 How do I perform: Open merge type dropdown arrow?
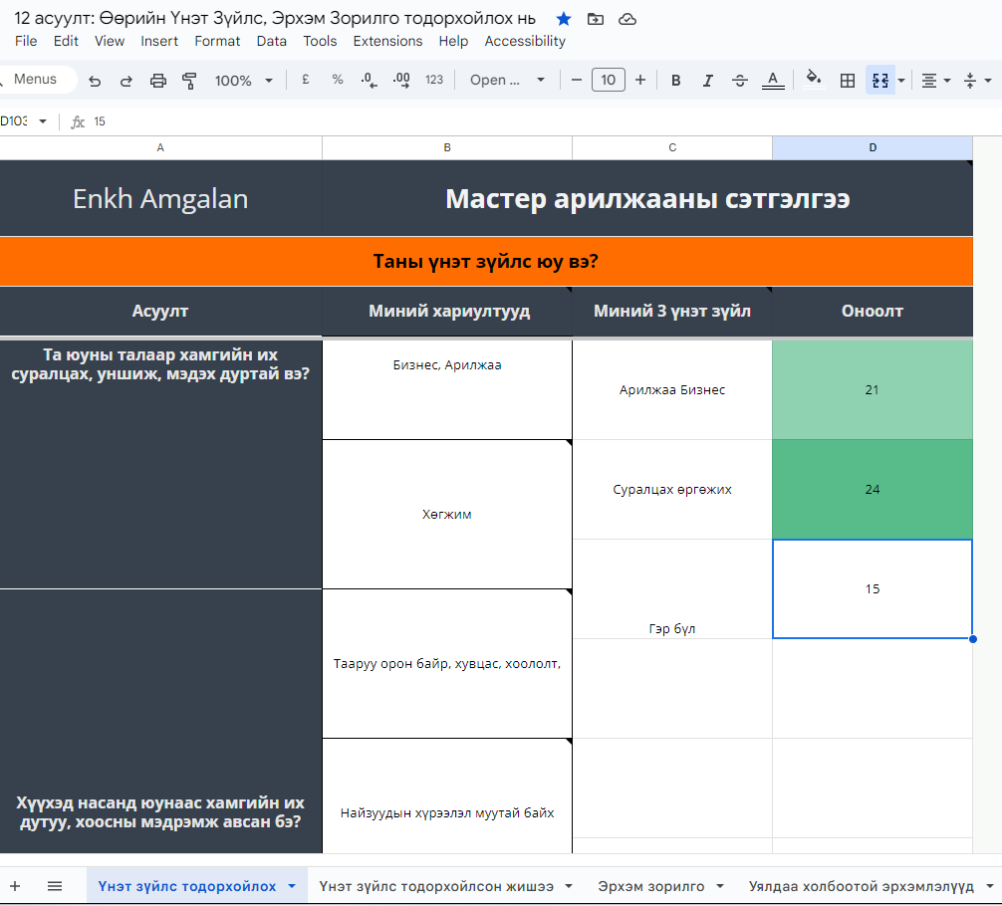click(901, 81)
